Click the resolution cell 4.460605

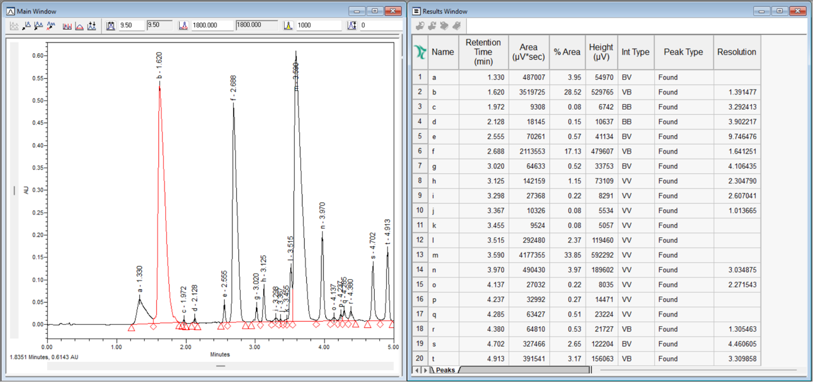[737, 344]
